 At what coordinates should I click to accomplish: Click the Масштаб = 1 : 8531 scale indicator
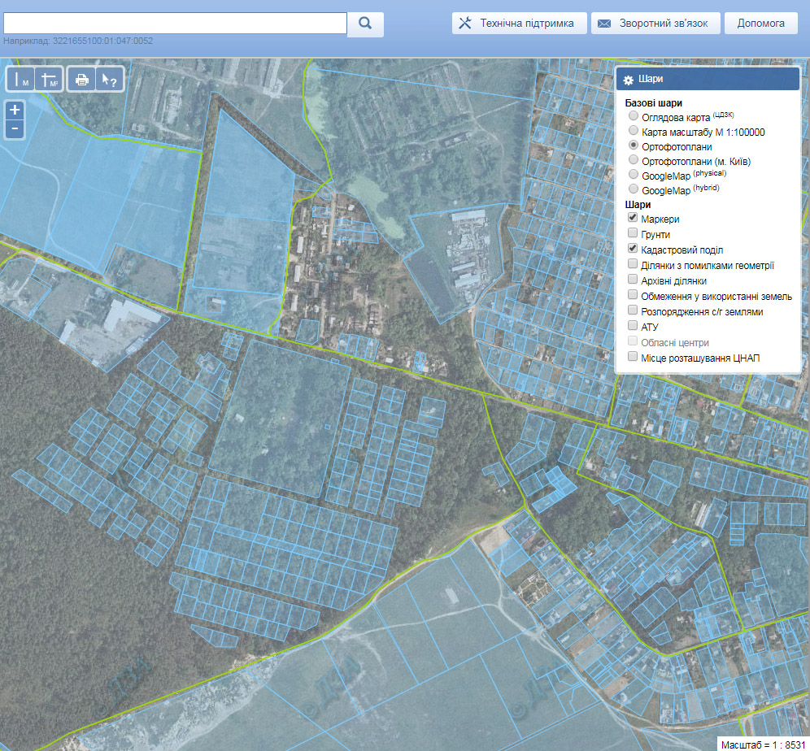(763, 744)
